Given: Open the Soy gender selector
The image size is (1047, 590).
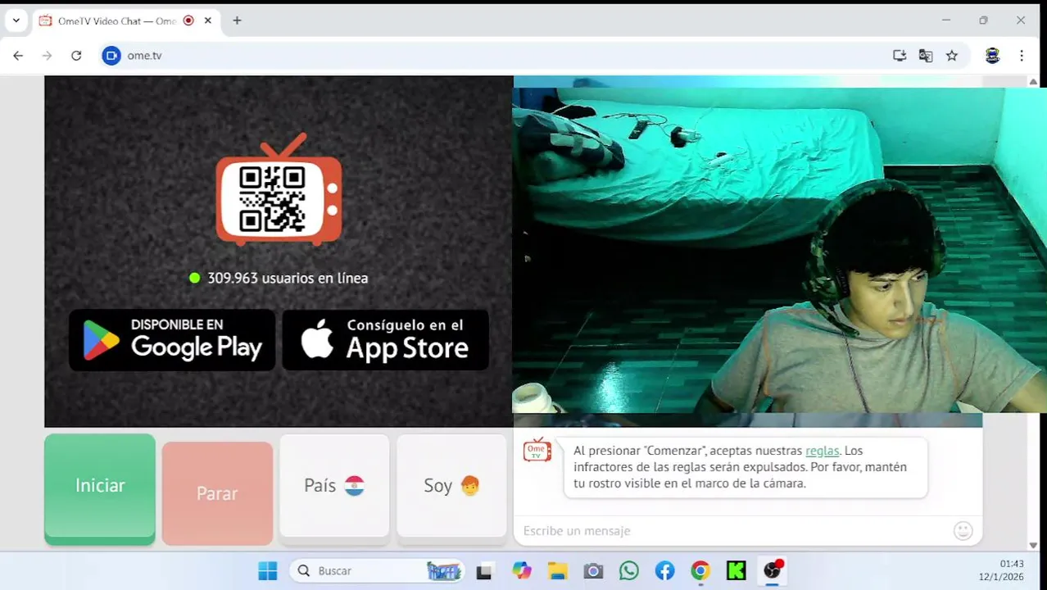Looking at the screenshot, I should (451, 488).
